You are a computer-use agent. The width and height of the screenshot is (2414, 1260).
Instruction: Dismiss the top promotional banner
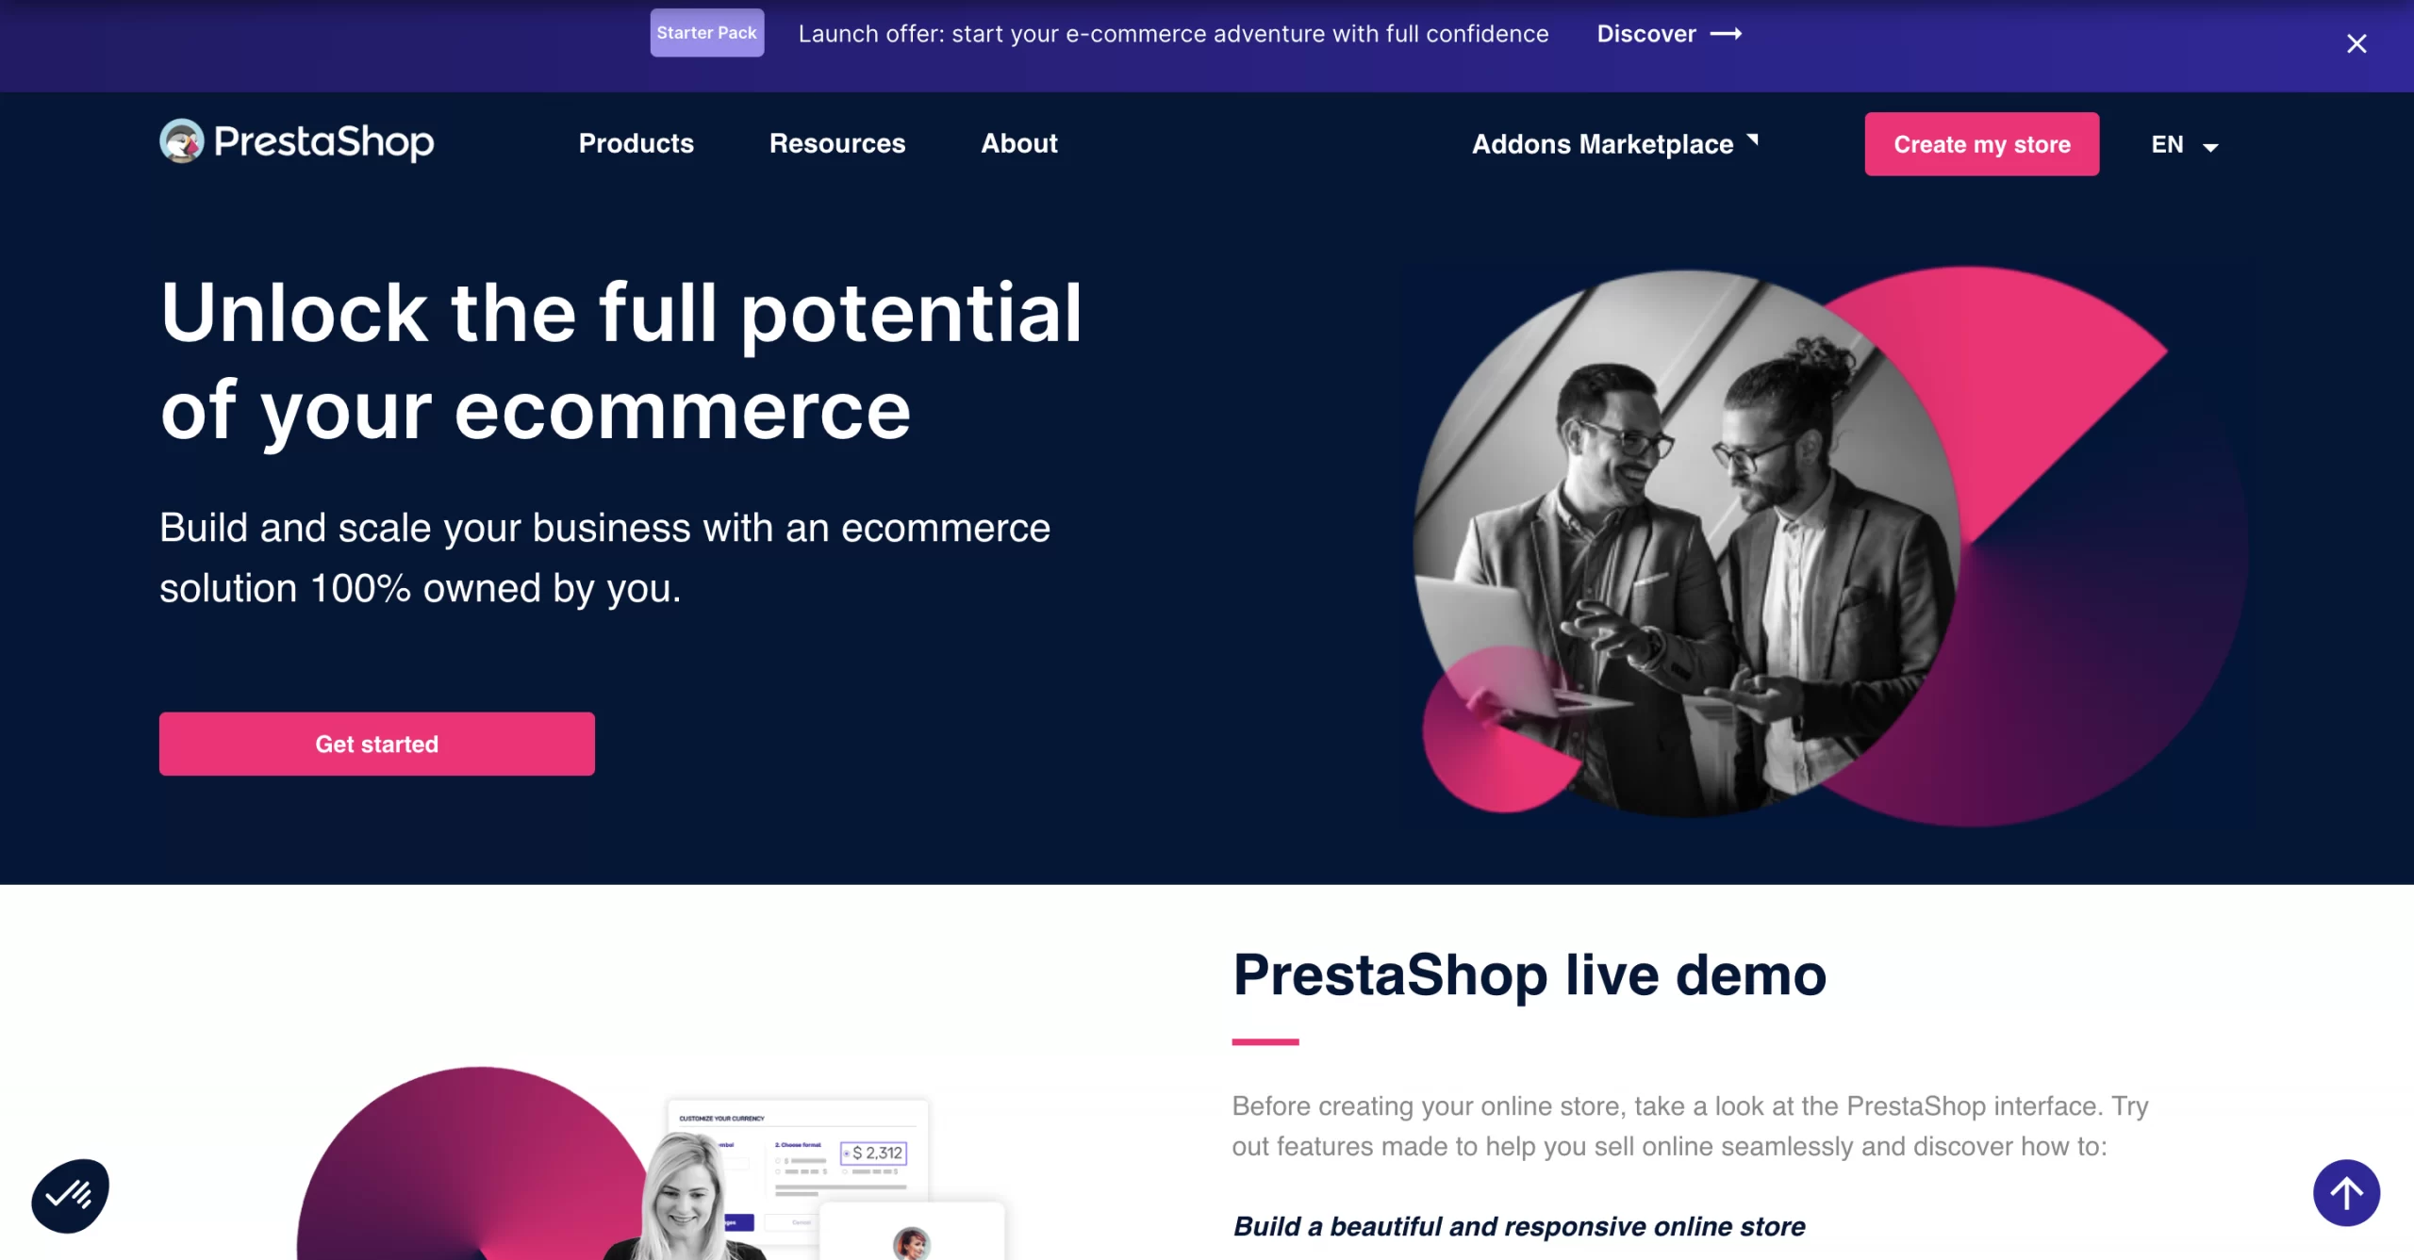[x=2356, y=43]
